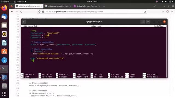The image size is (175, 98).
Task: Open the Pocket save icon
Action: pos(163,11)
